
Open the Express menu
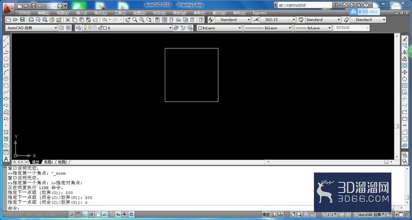point(260,13)
